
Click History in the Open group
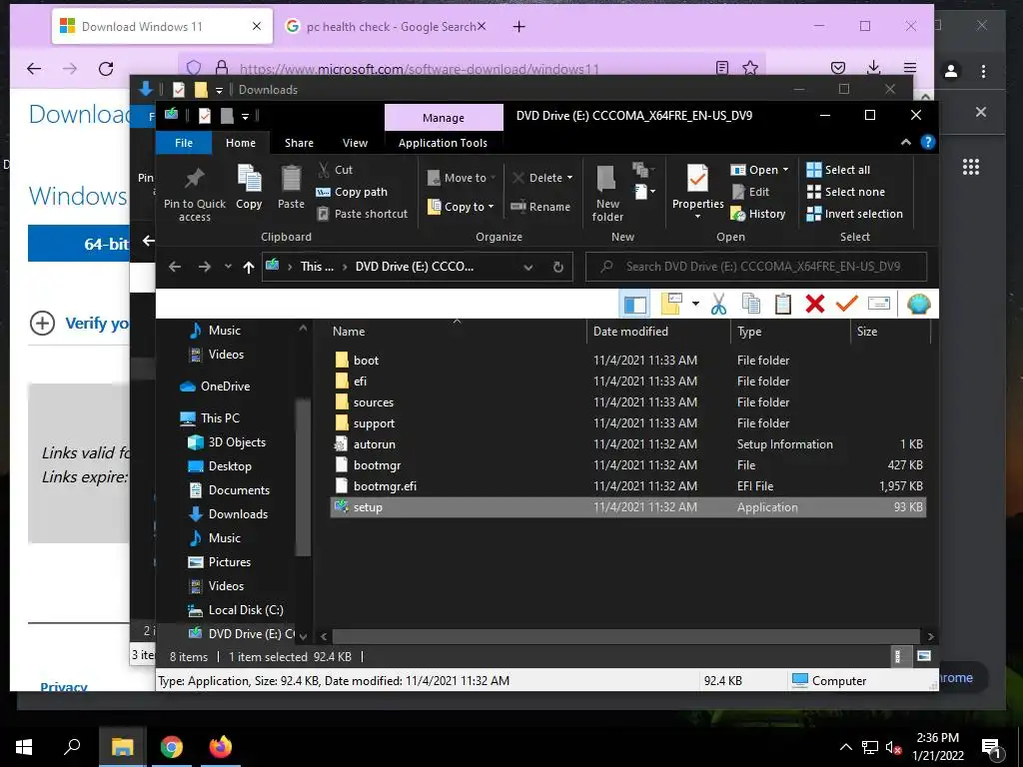758,214
